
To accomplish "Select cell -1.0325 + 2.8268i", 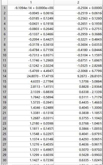I will coord(78,65).
